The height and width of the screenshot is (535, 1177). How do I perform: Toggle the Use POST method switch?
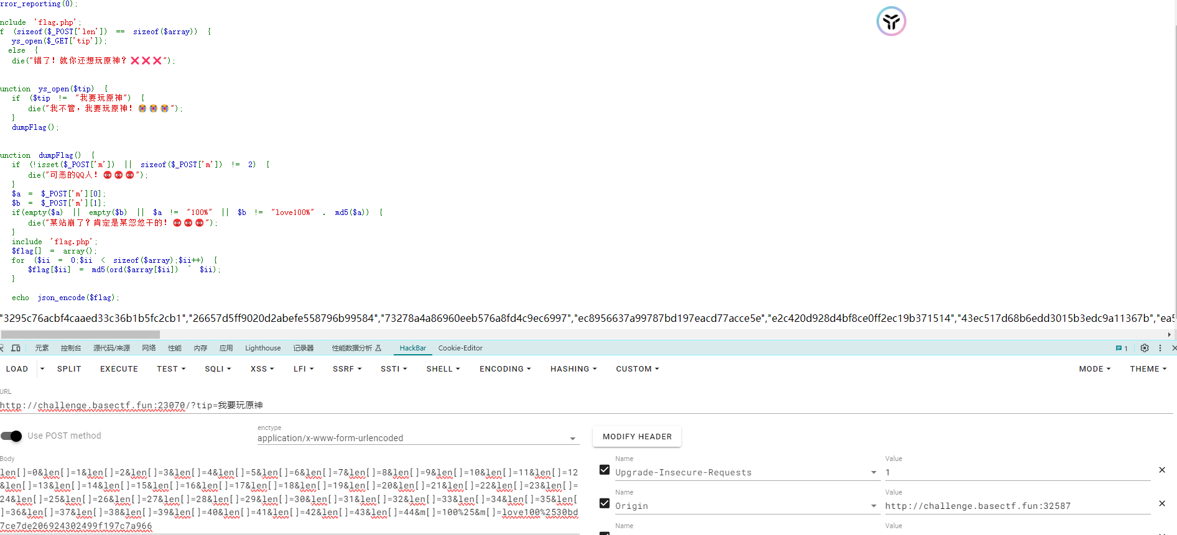click(12, 436)
